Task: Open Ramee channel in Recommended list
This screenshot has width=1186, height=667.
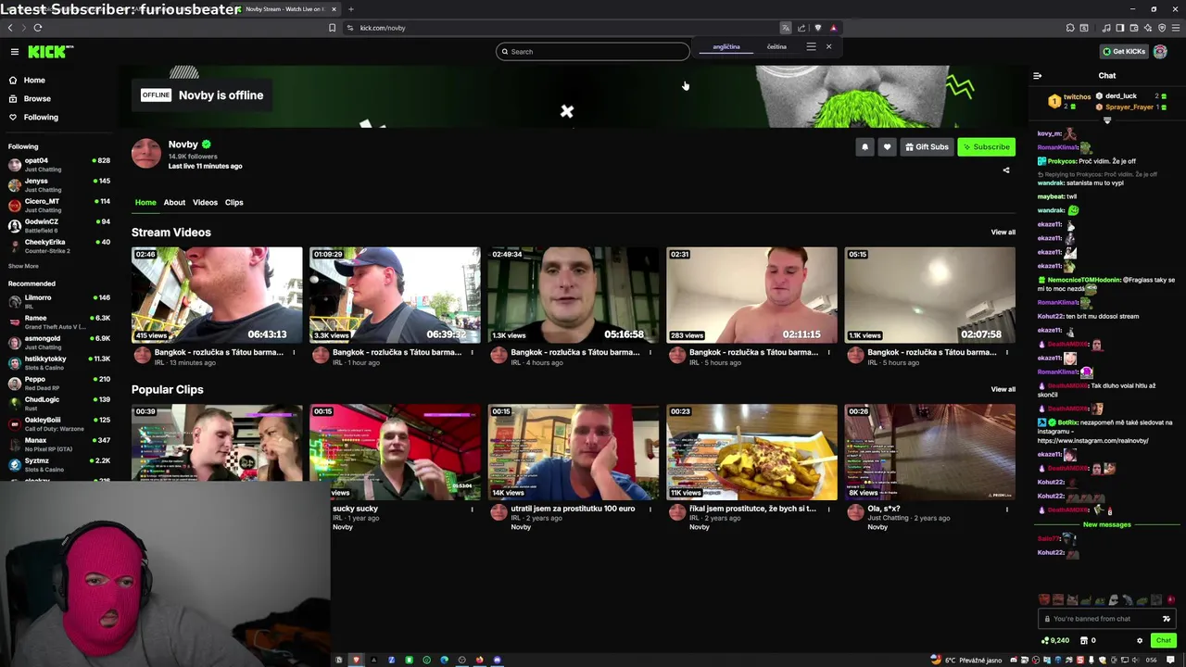Action: pyautogui.click(x=58, y=322)
